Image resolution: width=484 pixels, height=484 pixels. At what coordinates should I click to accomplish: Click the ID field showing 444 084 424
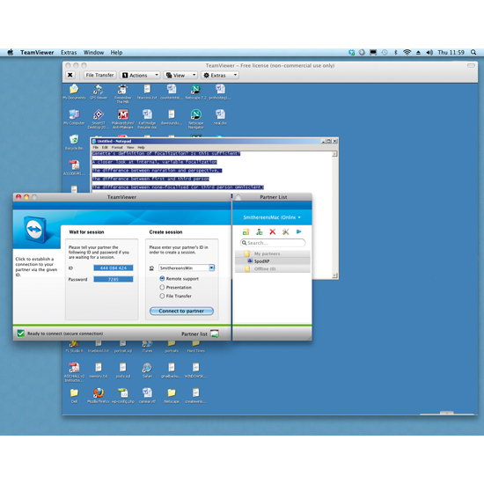tap(114, 268)
